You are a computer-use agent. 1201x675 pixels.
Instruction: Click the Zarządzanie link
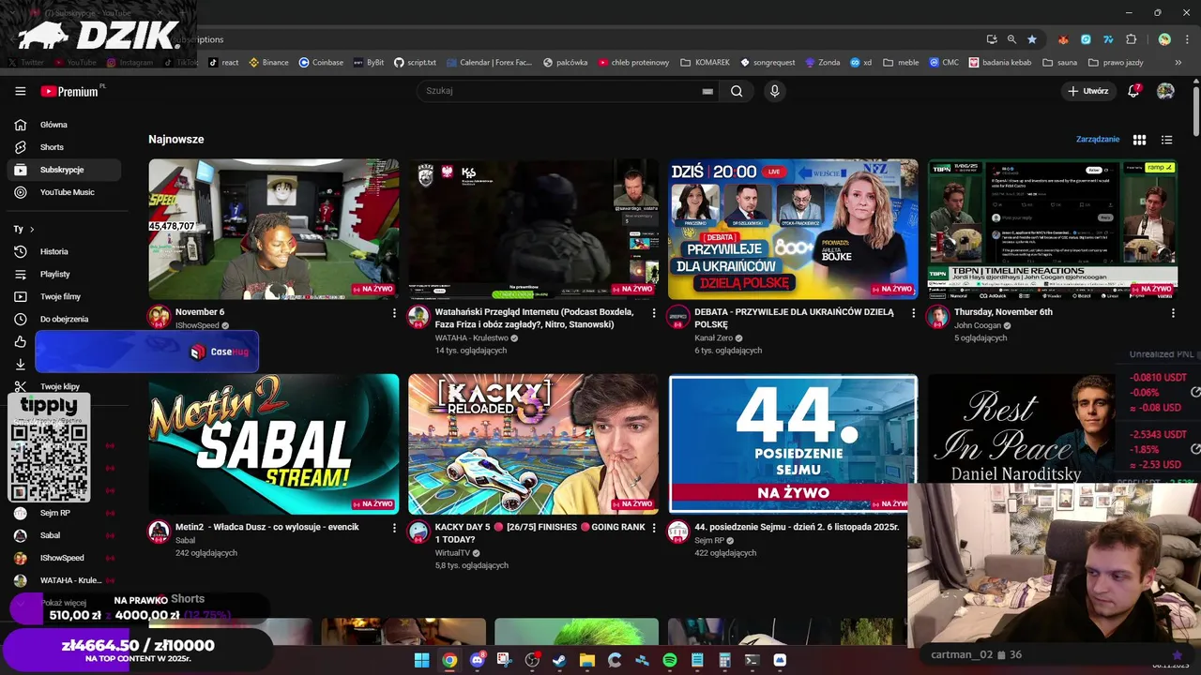pos(1098,140)
